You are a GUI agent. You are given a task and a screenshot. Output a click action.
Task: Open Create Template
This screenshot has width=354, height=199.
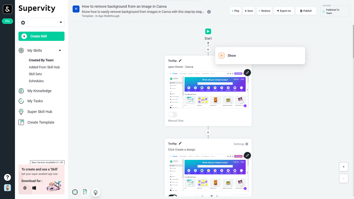[41, 122]
